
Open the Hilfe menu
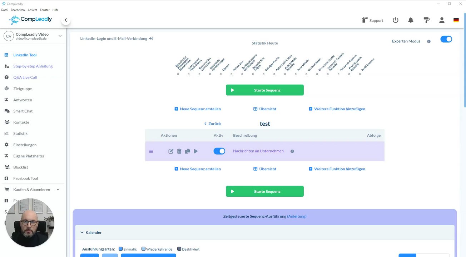coord(55,10)
